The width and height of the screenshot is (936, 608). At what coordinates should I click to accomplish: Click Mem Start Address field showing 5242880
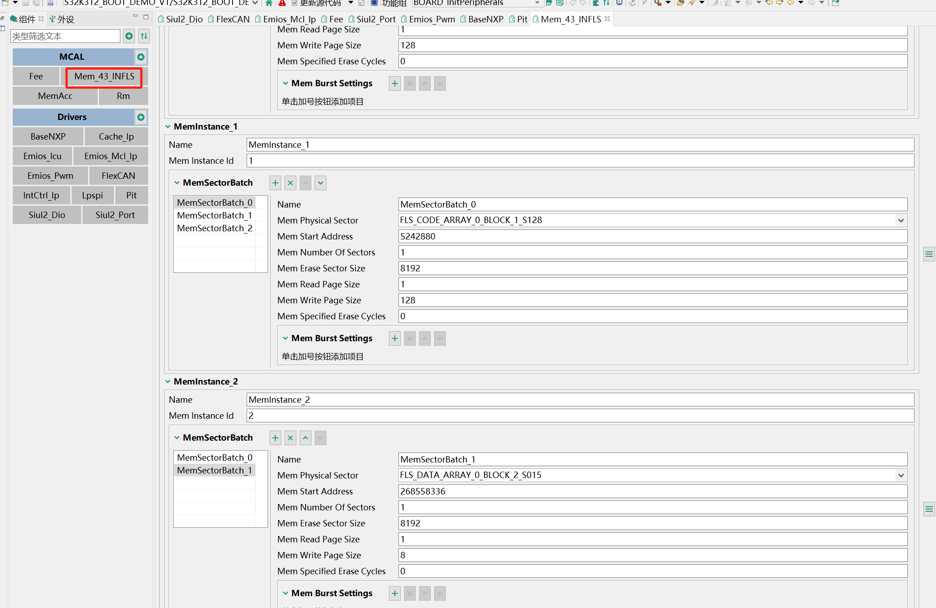[653, 236]
